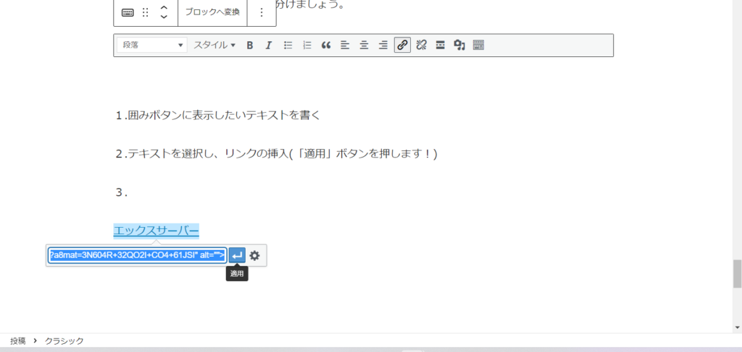Click the vertical scrollbar thumb
This screenshot has height=352, width=742.
737,274
